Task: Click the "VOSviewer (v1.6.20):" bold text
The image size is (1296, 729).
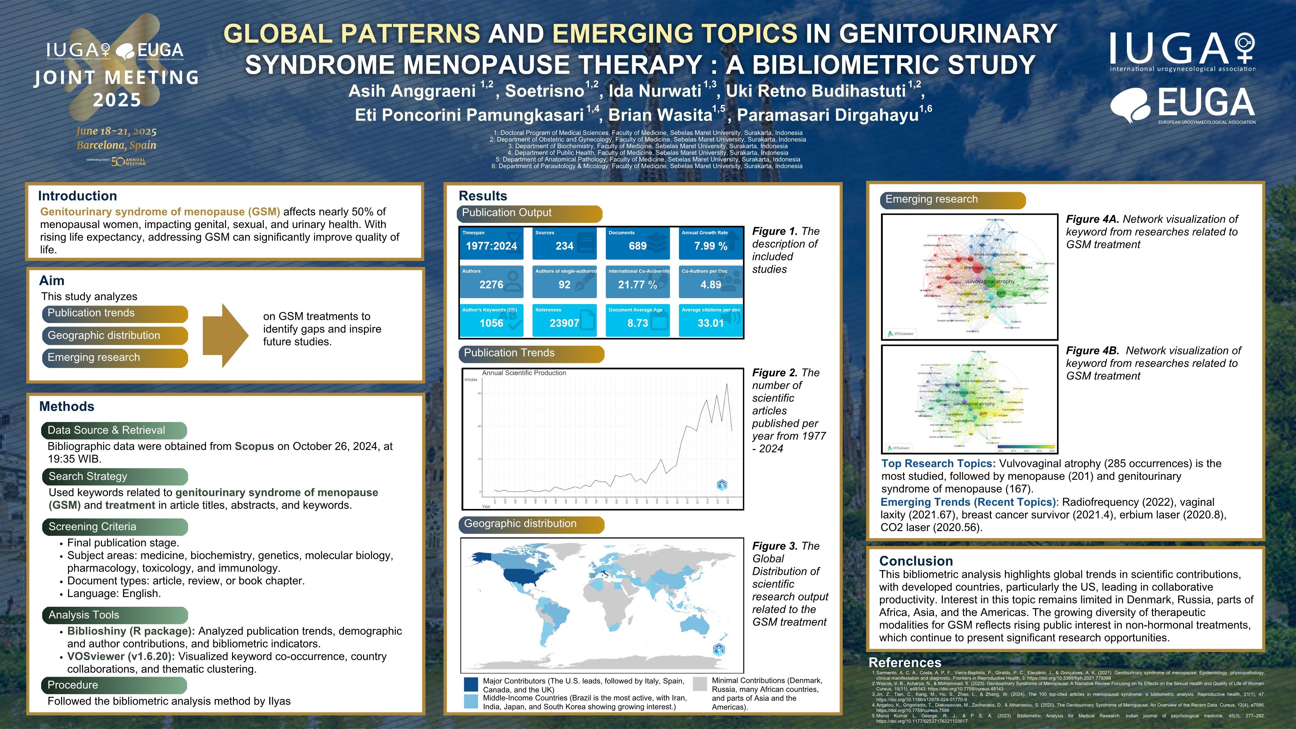Action: [x=121, y=656]
